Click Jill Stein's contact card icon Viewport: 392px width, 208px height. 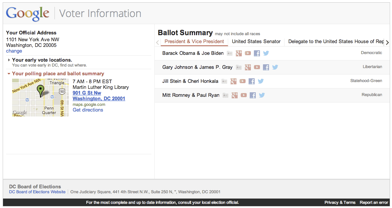224,81
